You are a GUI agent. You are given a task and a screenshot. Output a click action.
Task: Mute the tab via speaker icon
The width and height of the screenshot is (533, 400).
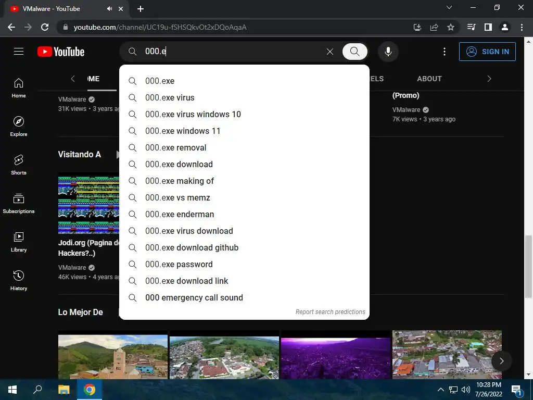(109, 9)
